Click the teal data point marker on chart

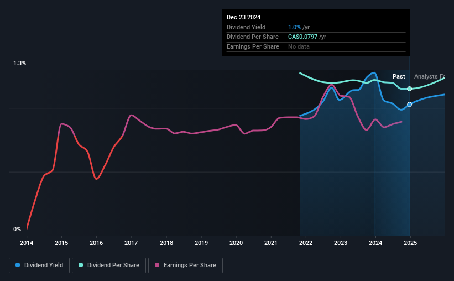point(409,89)
